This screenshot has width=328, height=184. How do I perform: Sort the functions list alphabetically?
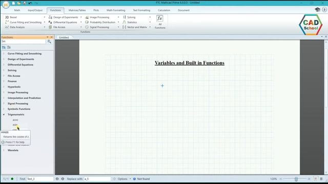click(9, 48)
